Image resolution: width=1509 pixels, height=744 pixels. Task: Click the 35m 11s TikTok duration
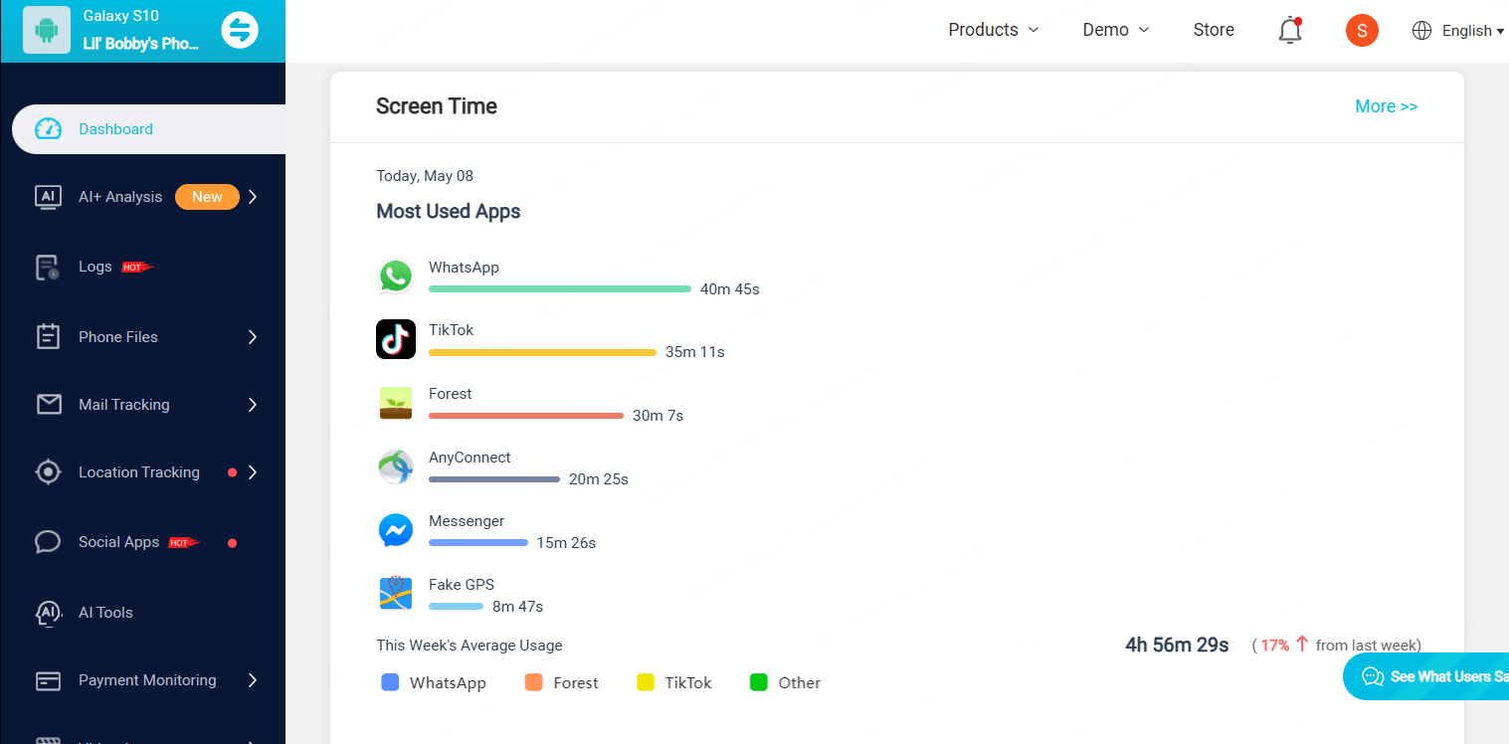point(695,352)
